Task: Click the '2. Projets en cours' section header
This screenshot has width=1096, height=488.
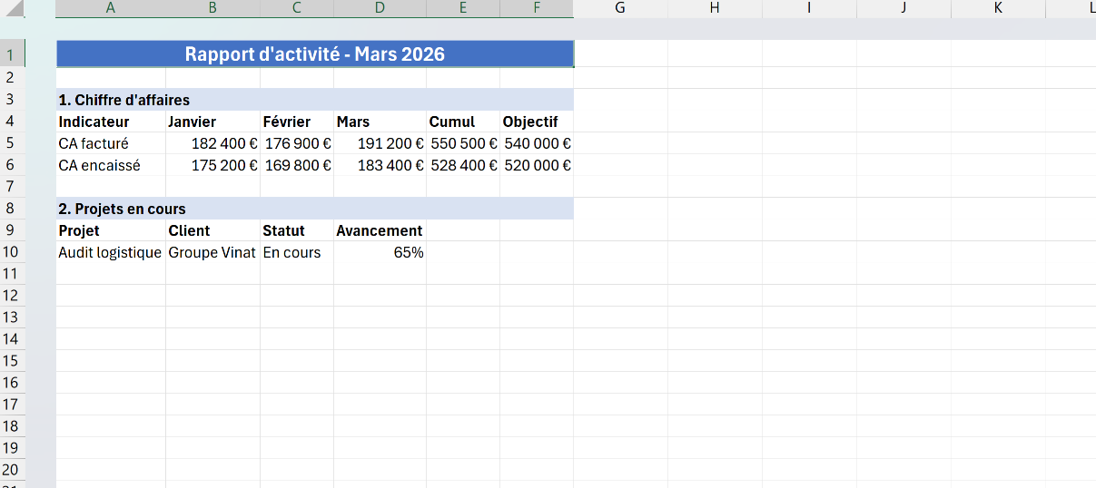Action: (x=315, y=209)
